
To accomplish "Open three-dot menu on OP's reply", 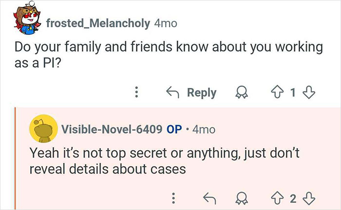I will [173, 197].
